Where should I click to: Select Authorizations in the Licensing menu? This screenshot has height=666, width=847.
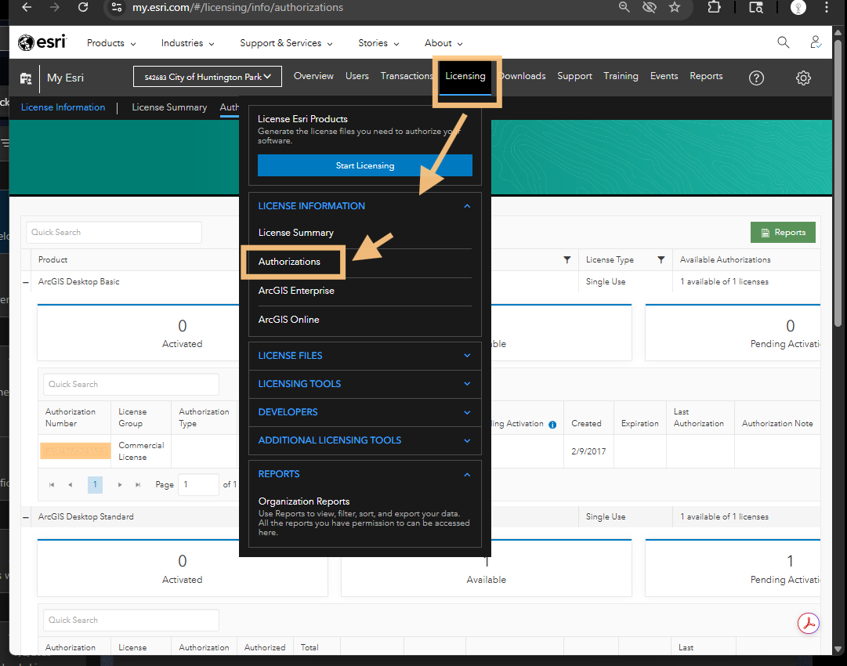tap(290, 262)
